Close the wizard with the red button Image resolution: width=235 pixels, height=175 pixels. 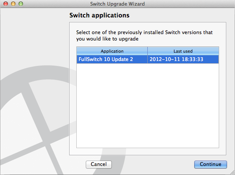[6, 4]
